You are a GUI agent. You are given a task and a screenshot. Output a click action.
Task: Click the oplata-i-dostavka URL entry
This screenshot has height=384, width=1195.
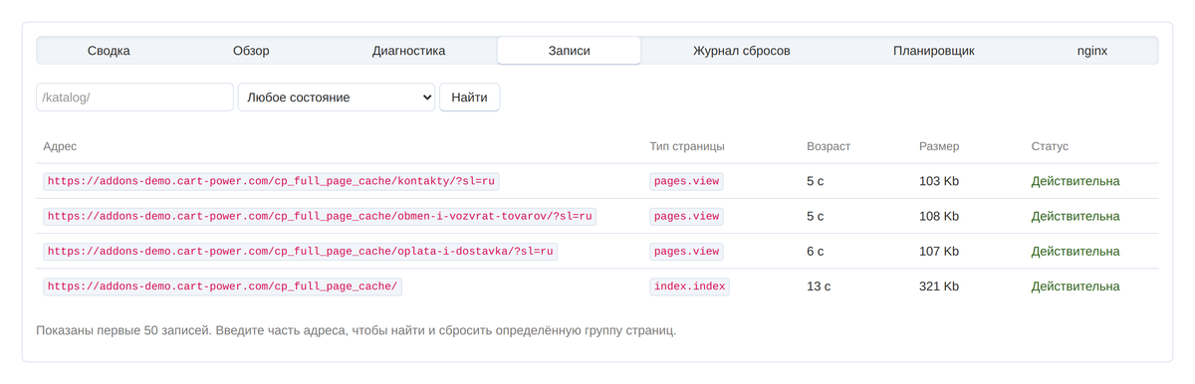[300, 252]
